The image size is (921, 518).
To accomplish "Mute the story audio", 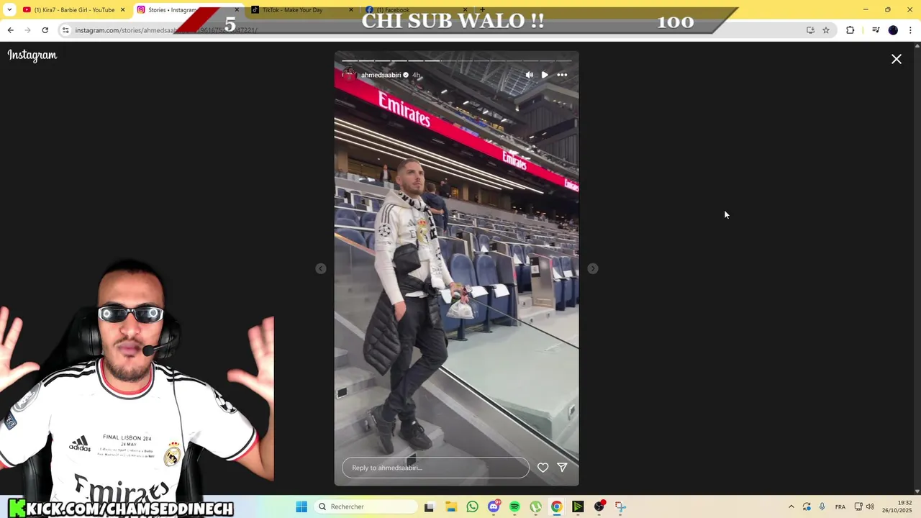I will (530, 75).
